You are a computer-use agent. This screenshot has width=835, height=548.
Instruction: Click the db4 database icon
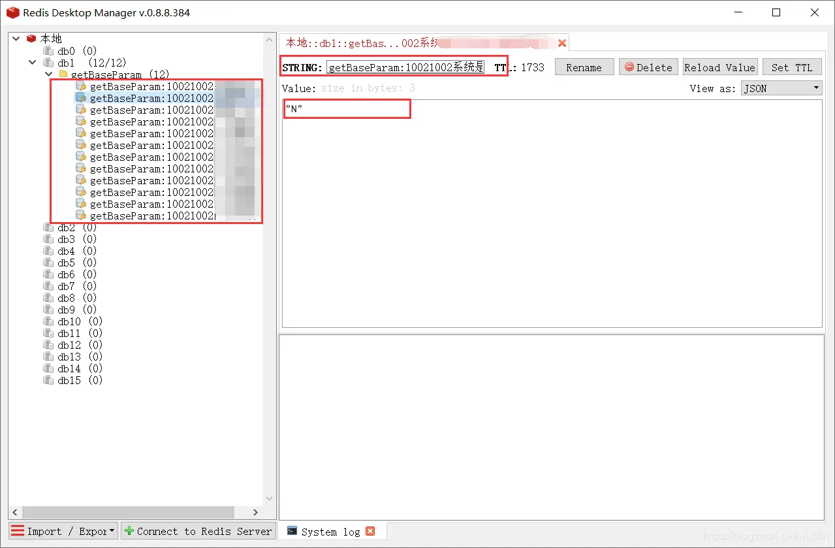[48, 251]
